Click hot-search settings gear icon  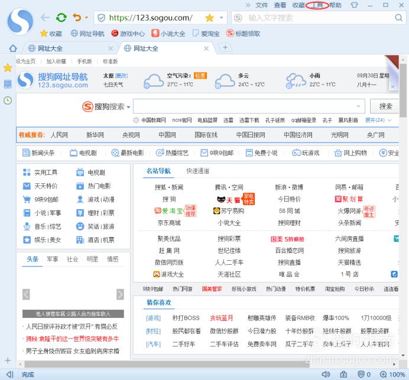click(136, 120)
